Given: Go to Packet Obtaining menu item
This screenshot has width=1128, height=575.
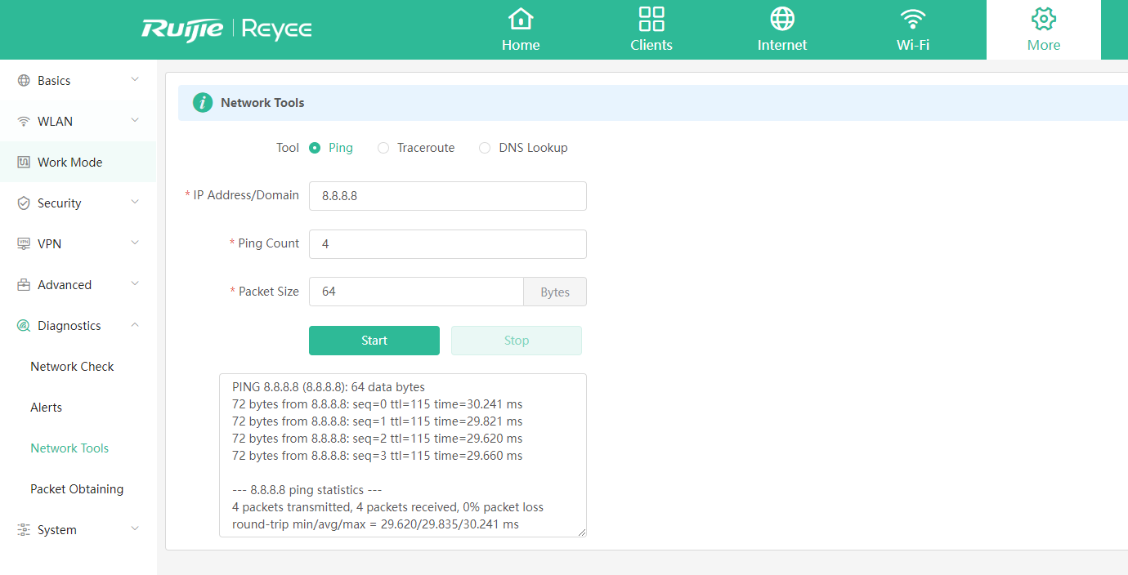Looking at the screenshot, I should (x=77, y=489).
